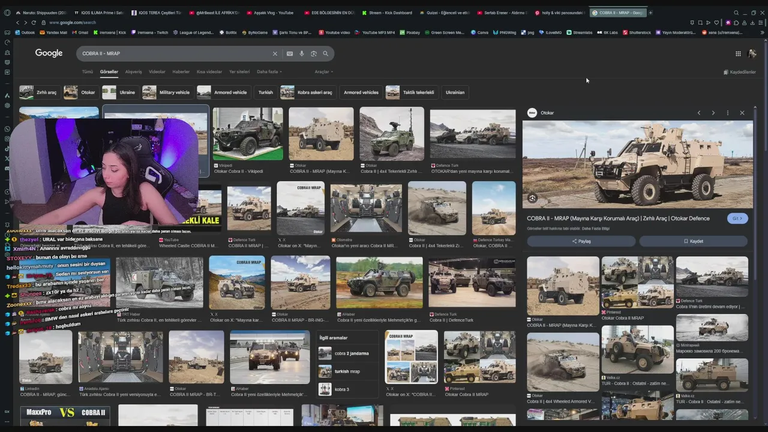Filter by the Armored vehicle chip

223,92
